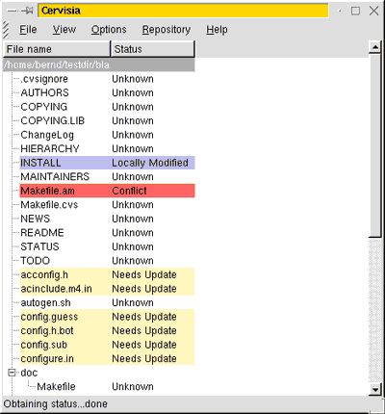Maximize the Cervisia window
The height and width of the screenshot is (414, 385).
(355, 11)
